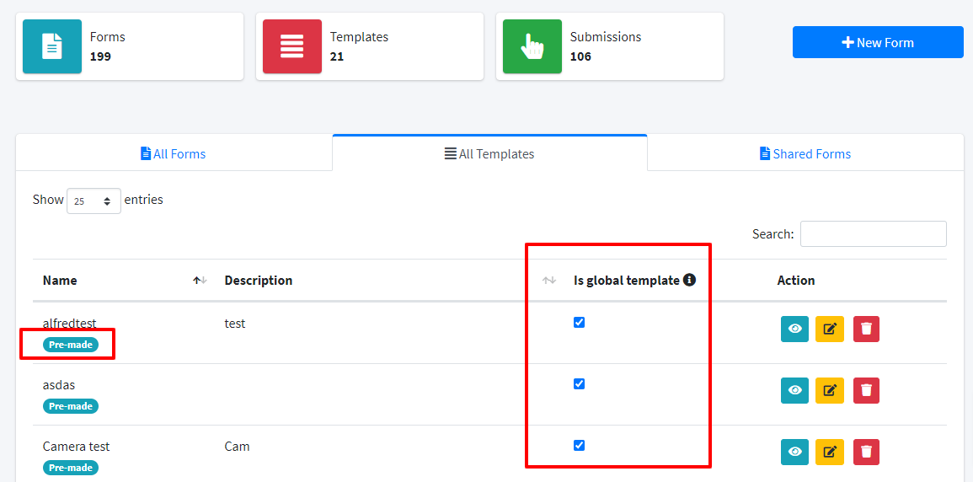
Task: Edit the alfredtest template with the pencil icon
Action: point(830,329)
